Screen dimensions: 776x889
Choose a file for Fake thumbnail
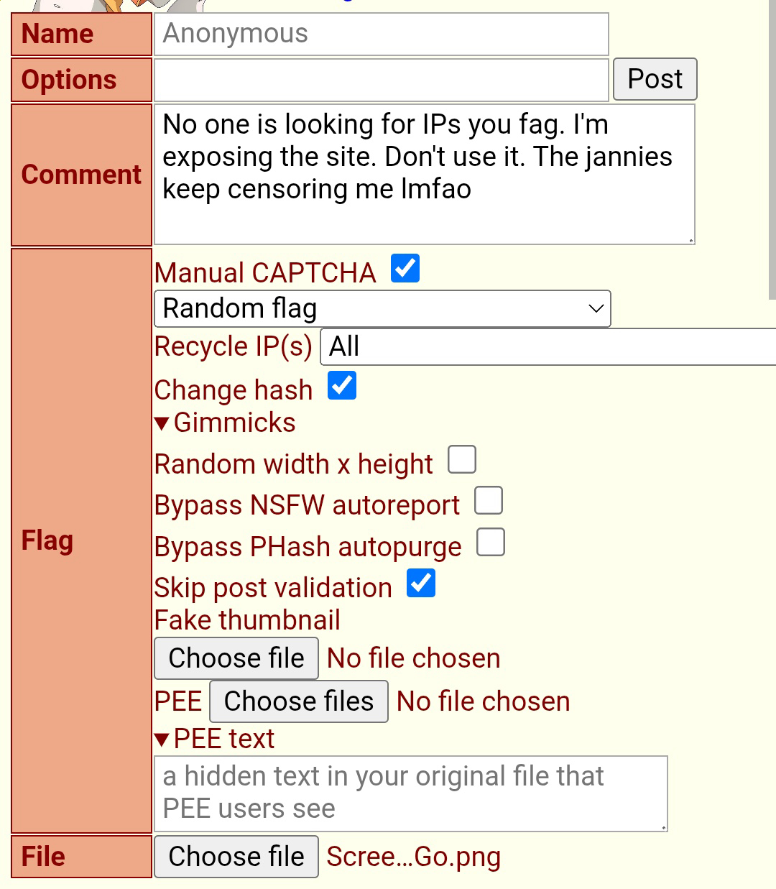236,658
